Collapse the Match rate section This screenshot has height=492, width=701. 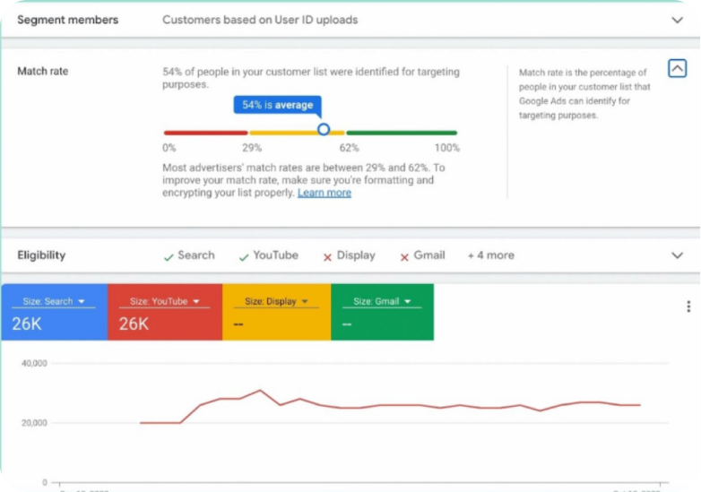pyautogui.click(x=677, y=68)
